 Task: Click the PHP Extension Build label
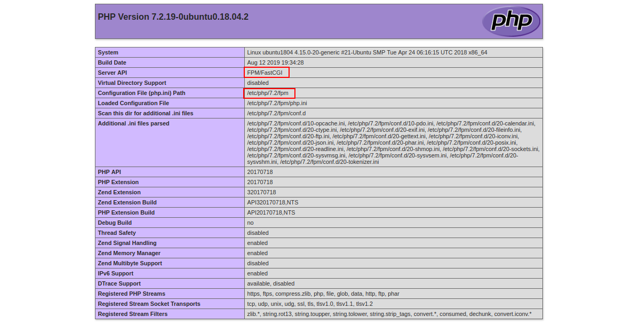point(126,212)
